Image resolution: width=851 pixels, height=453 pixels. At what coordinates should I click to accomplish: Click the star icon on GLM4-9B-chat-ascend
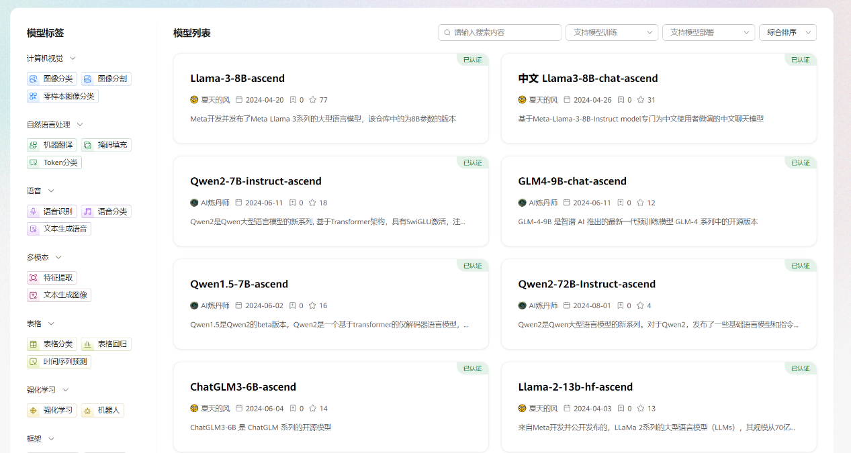(x=640, y=202)
